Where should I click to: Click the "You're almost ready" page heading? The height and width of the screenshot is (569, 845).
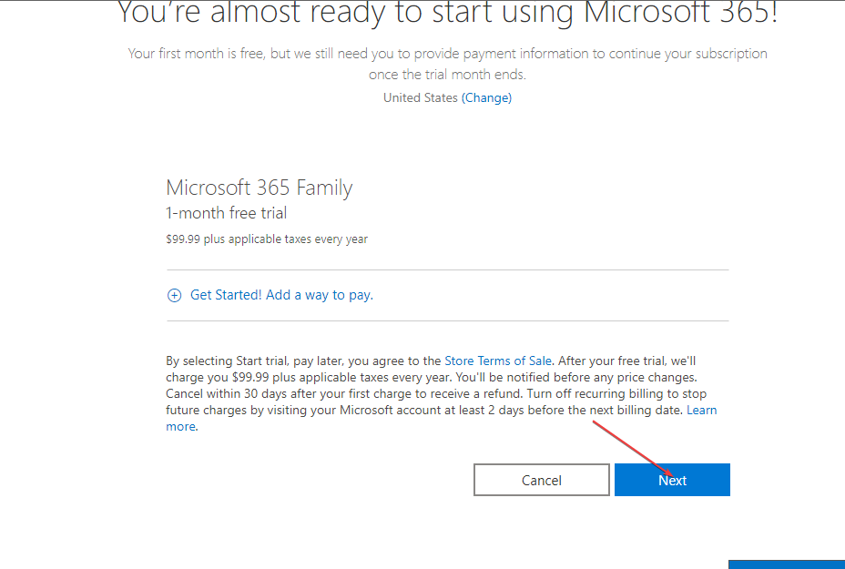coord(447,14)
